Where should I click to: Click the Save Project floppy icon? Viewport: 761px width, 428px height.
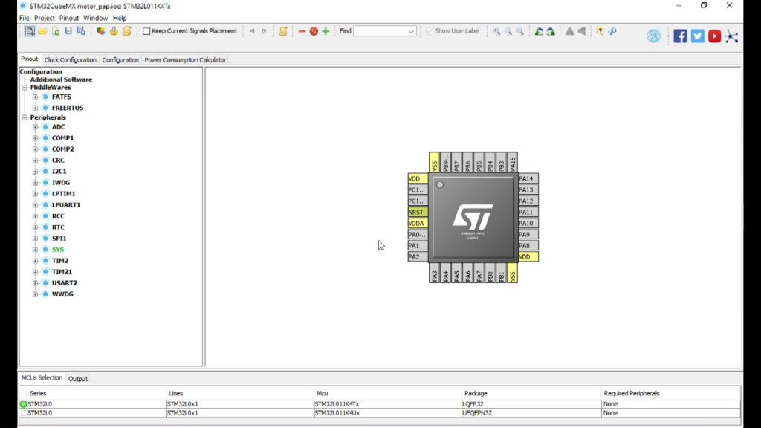(x=68, y=31)
